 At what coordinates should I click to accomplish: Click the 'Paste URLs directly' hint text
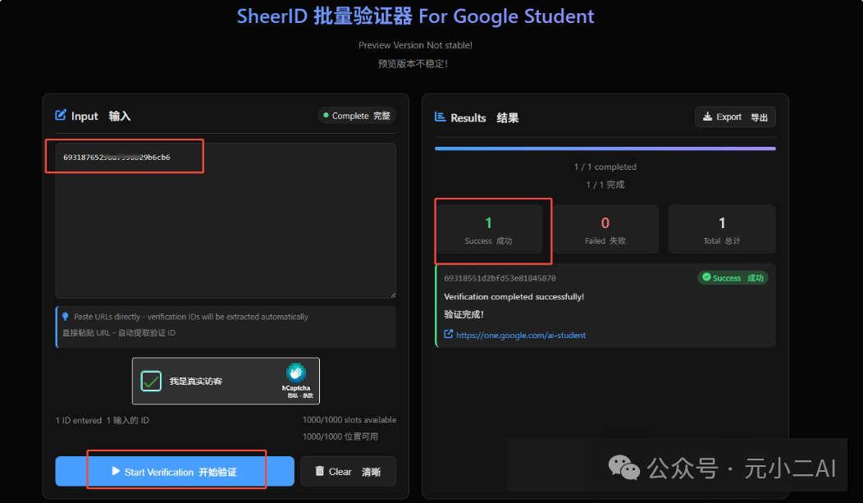pos(191,317)
